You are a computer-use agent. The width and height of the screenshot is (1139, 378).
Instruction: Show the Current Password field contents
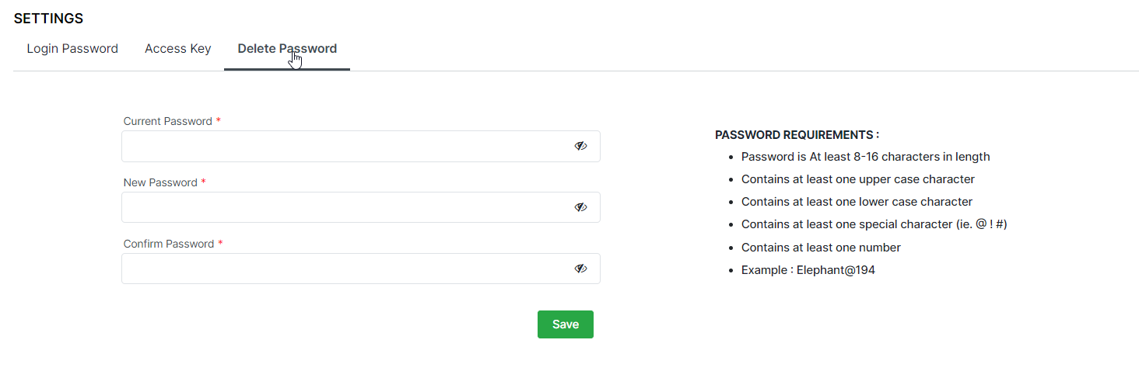click(x=580, y=146)
